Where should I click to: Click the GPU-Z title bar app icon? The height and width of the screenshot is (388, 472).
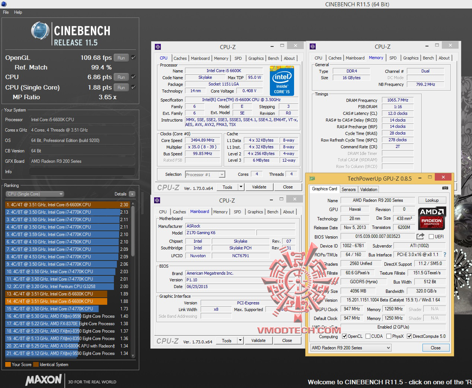[x=312, y=178]
